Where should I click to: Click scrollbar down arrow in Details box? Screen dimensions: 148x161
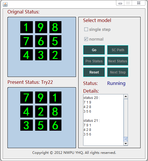click(x=126, y=144)
